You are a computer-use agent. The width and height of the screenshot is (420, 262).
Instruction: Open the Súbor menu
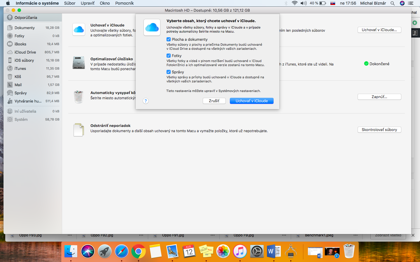pos(70,3)
